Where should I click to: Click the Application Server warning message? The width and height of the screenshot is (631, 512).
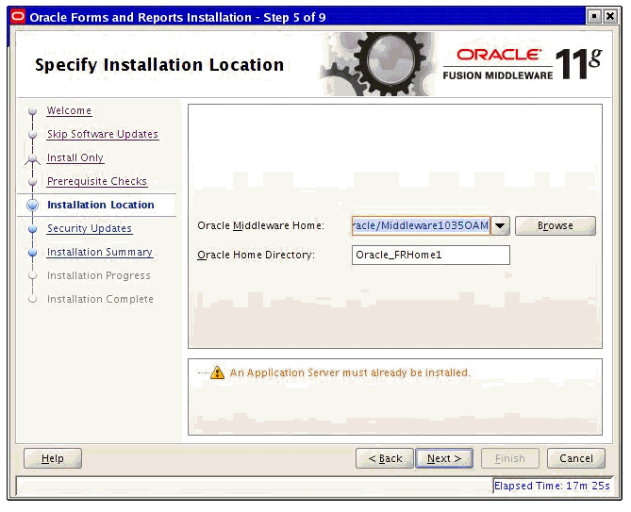[x=350, y=372]
